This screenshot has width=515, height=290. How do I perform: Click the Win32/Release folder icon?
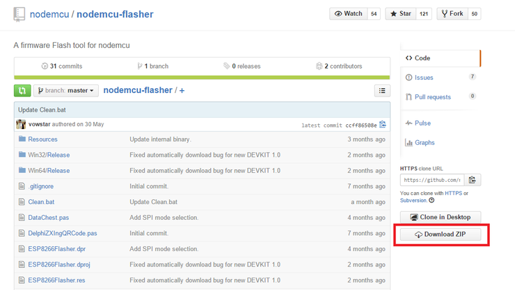22,154
